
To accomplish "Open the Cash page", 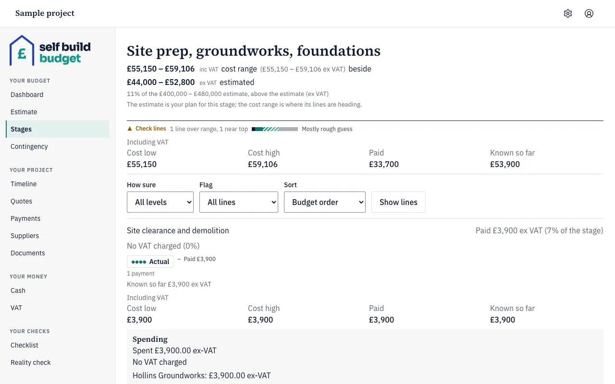I will [x=57, y=290].
